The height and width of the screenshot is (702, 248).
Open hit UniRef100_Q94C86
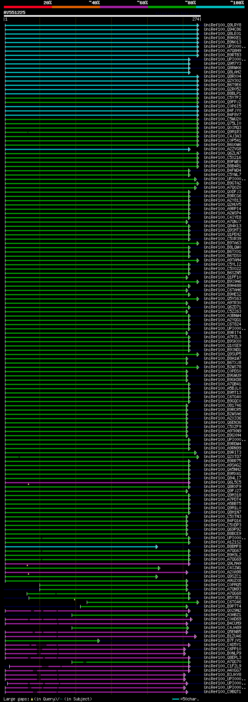coord(222,29)
